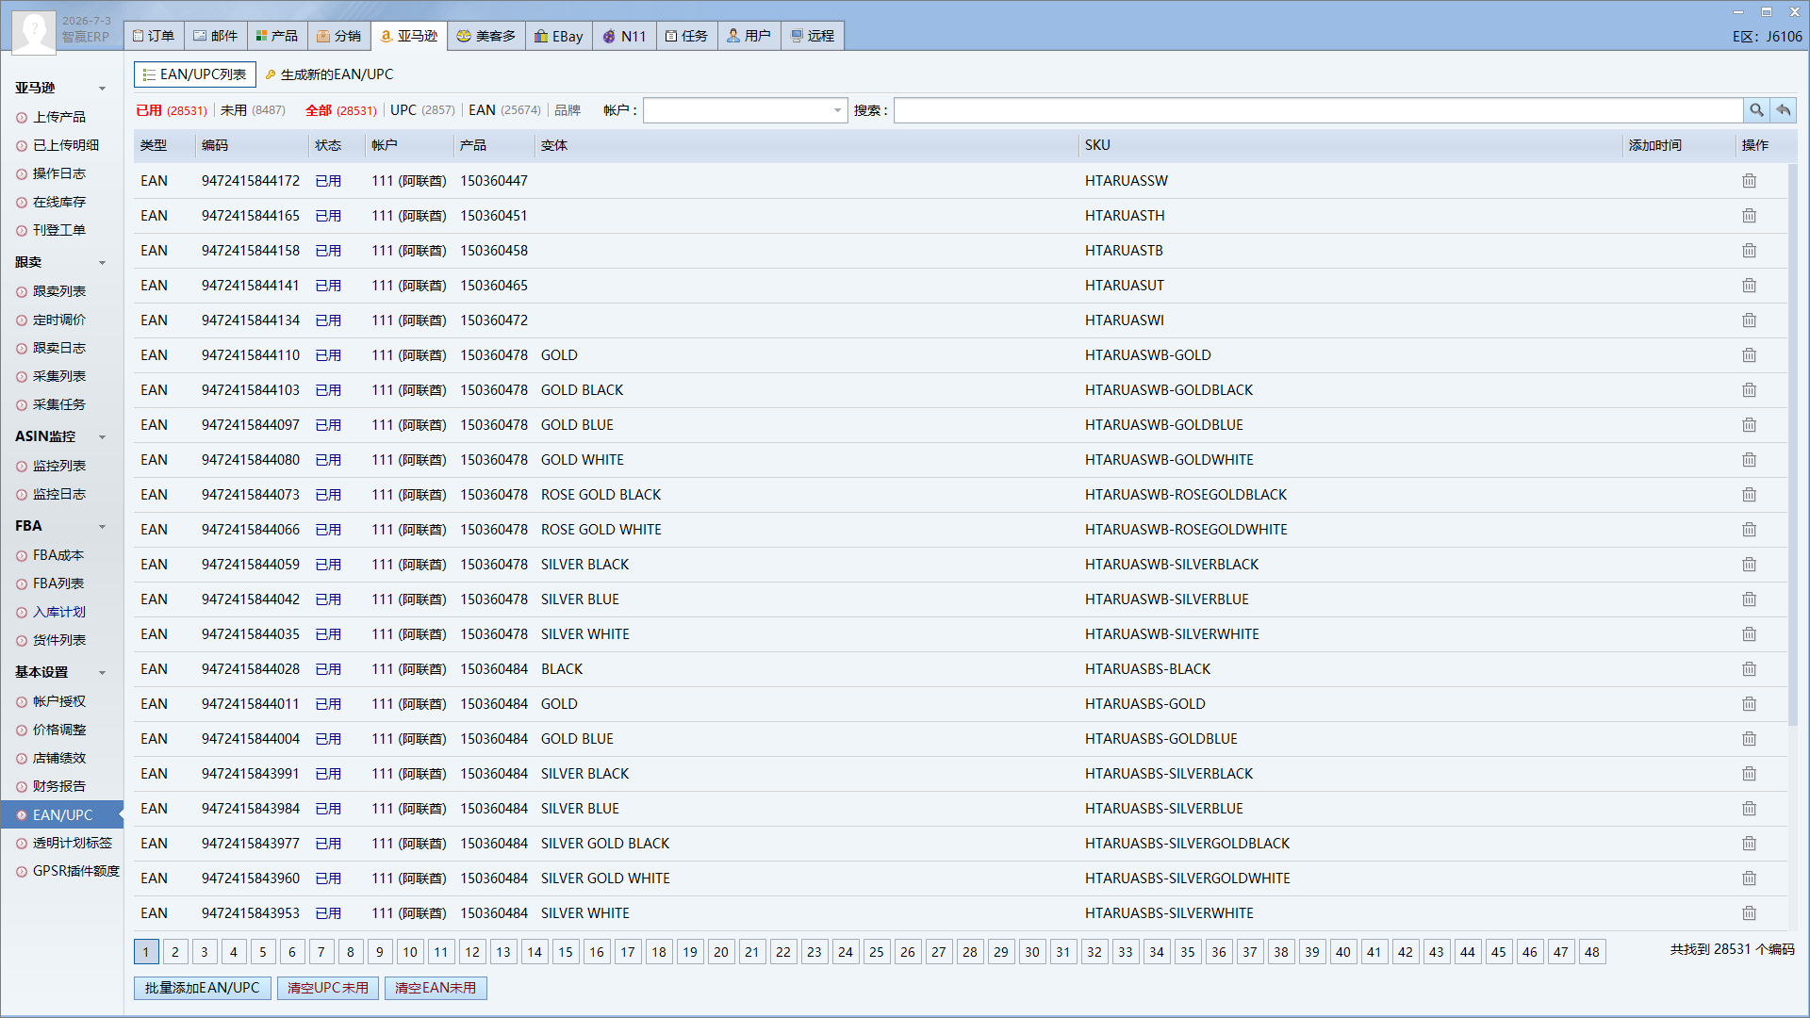Image resolution: width=1810 pixels, height=1018 pixels.
Task: Click 批量添加EAN/UPC button
Action: [x=203, y=988]
